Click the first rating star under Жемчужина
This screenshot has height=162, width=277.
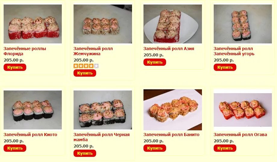pyautogui.click(x=76, y=66)
